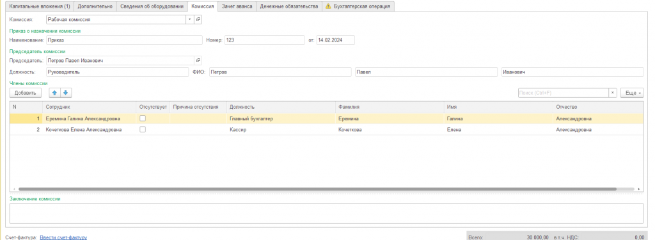Click the warning icon on Бухгалтерская операция tab
The height and width of the screenshot is (240, 655).
(x=328, y=6)
